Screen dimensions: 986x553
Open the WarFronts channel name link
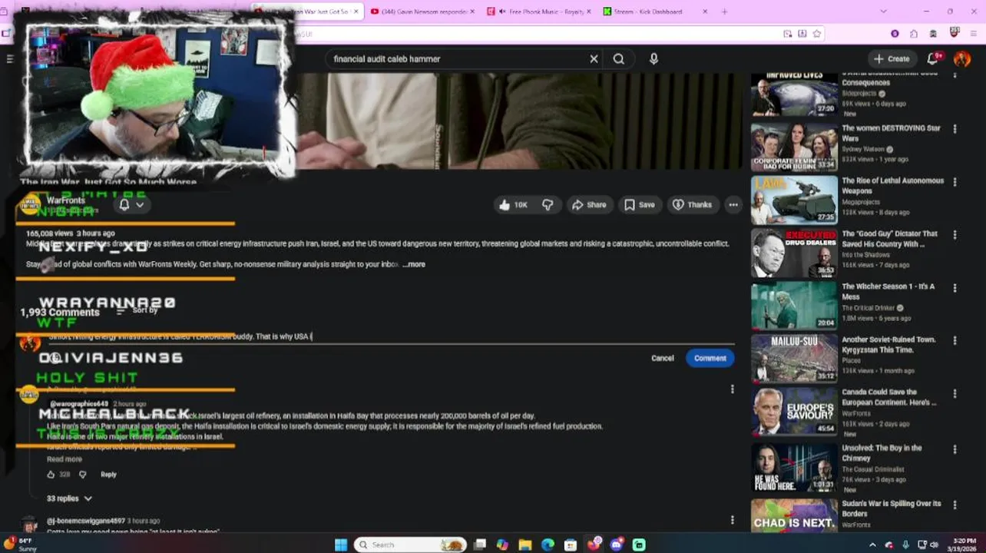(65, 200)
